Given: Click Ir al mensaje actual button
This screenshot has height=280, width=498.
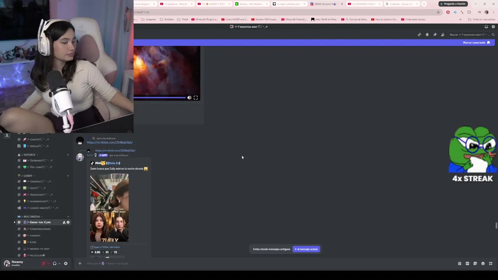Looking at the screenshot, I should tap(306, 249).
